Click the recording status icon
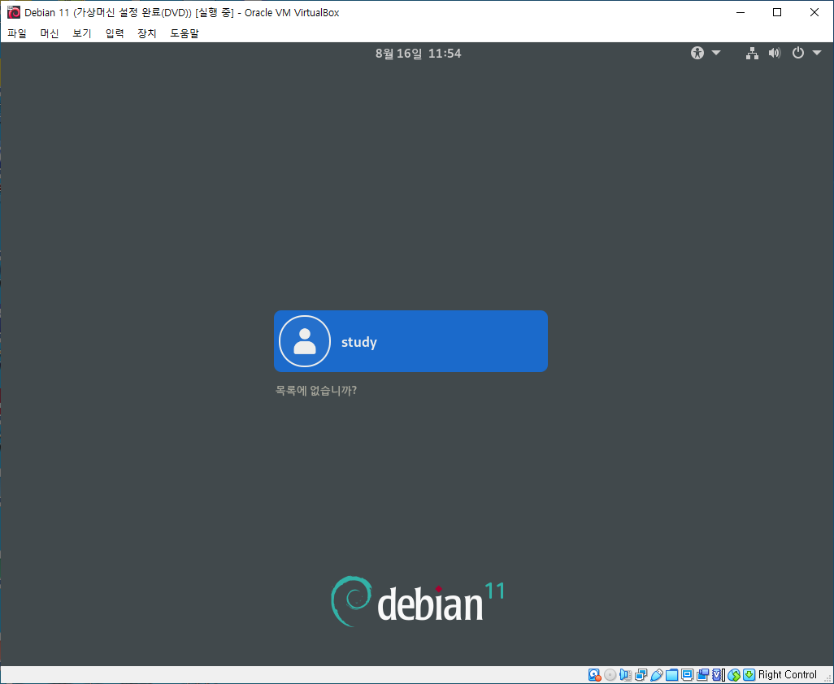Viewport: 834px width, 684px height. pos(702,674)
